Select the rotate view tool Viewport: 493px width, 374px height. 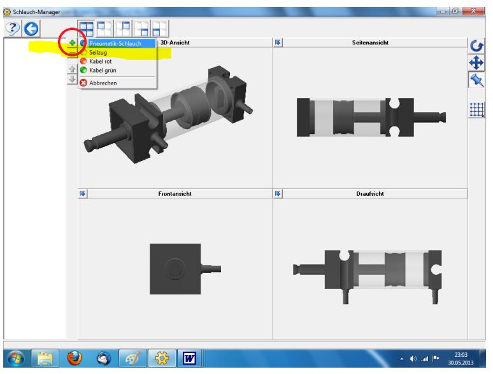tap(475, 46)
